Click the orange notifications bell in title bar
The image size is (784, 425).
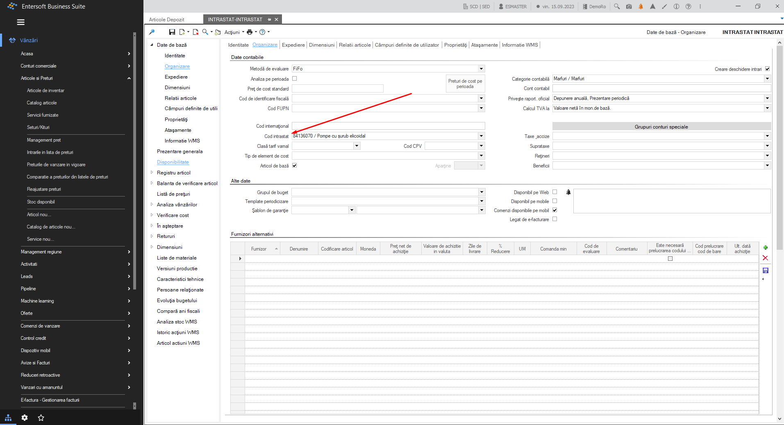click(x=641, y=7)
